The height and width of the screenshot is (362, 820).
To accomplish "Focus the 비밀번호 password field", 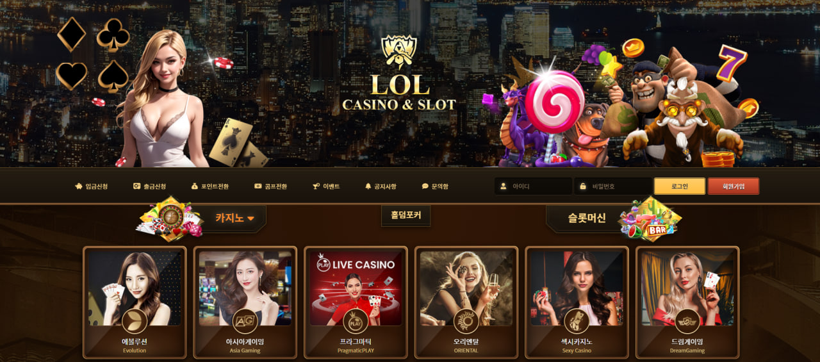I will point(613,186).
